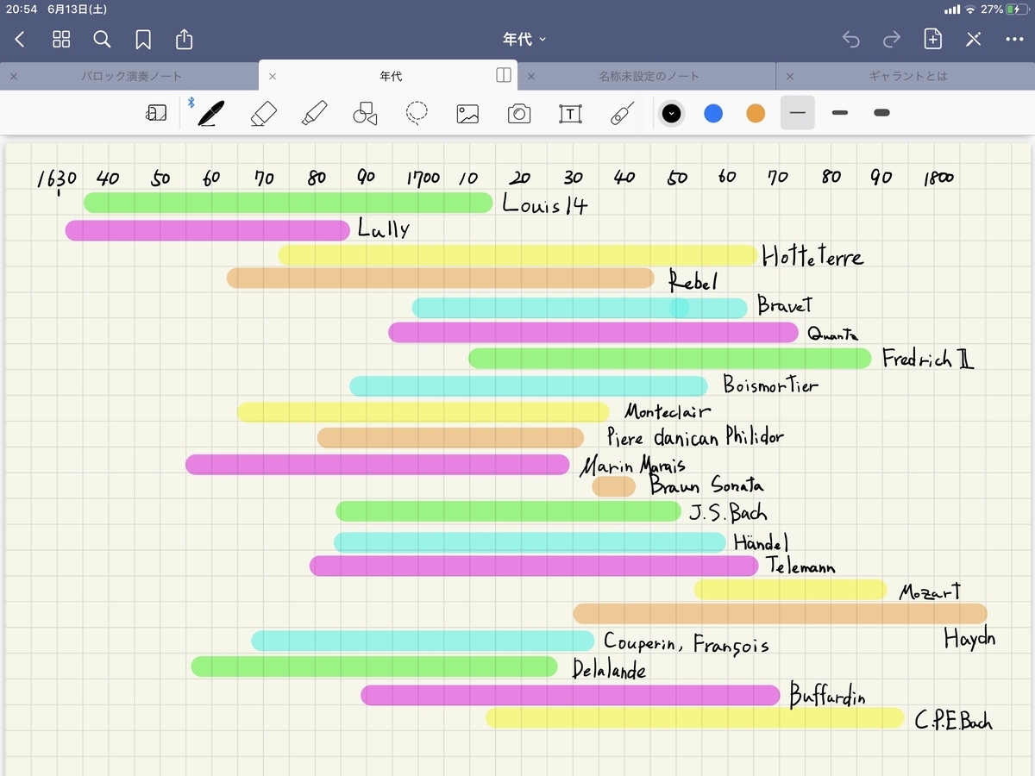
Task: Tap the handwritten Händel label
Action: (x=761, y=542)
